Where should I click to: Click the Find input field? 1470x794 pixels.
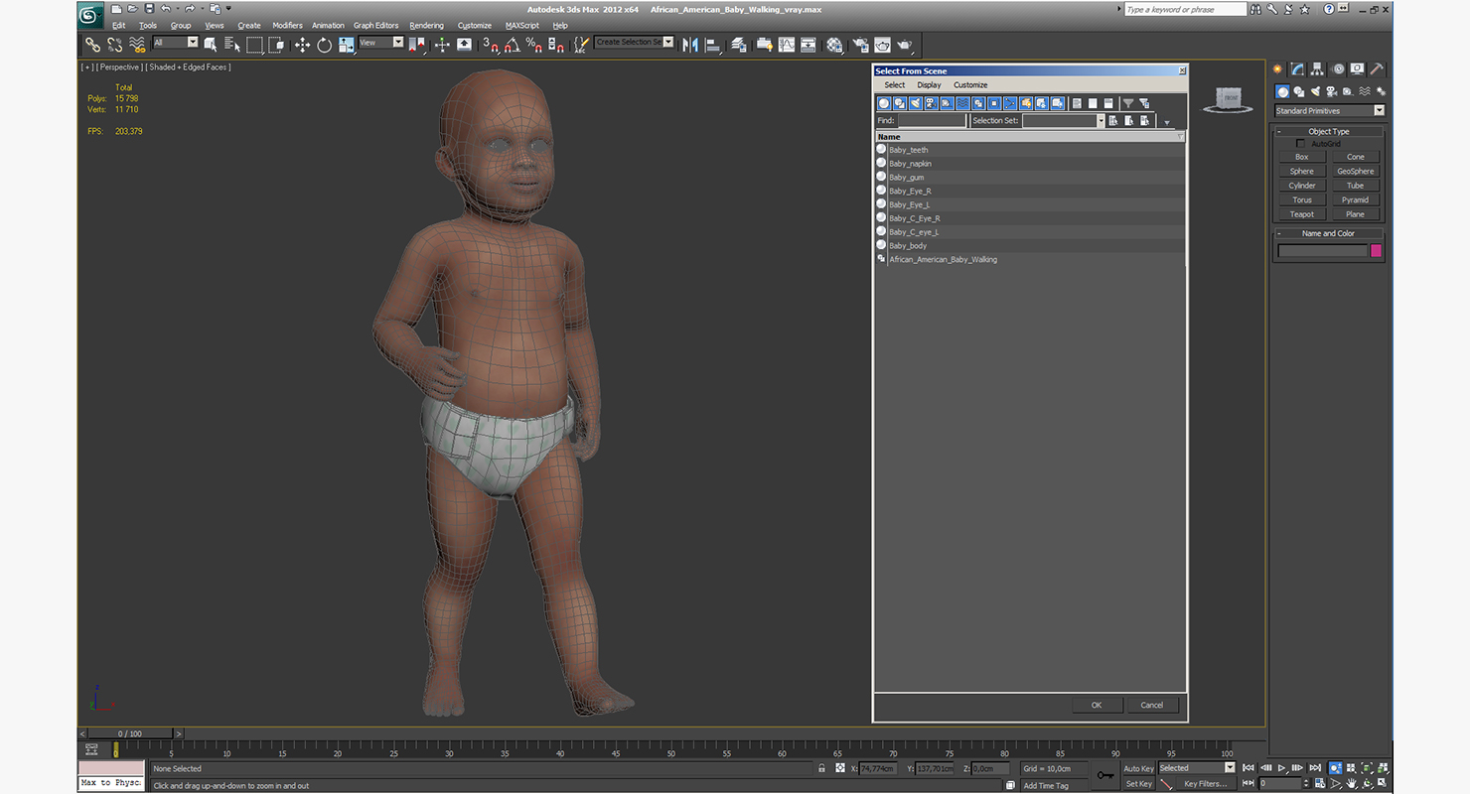coord(932,120)
